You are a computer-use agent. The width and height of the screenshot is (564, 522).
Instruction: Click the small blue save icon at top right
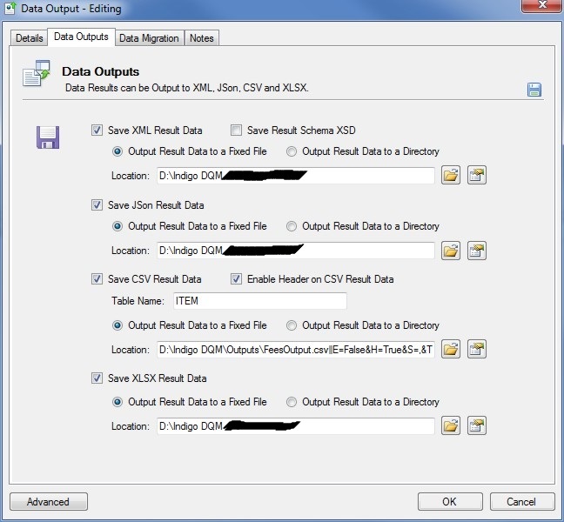pyautogui.click(x=534, y=90)
